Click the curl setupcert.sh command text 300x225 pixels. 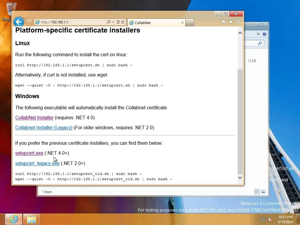(x=74, y=65)
